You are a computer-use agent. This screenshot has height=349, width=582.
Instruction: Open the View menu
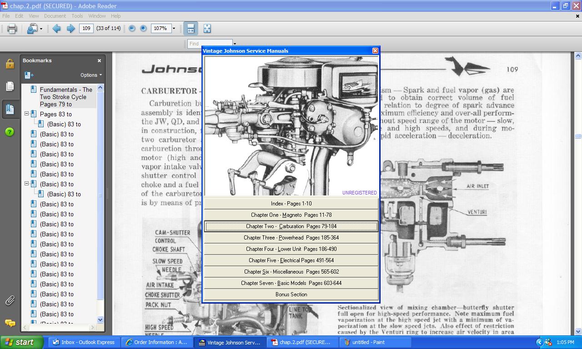(34, 15)
